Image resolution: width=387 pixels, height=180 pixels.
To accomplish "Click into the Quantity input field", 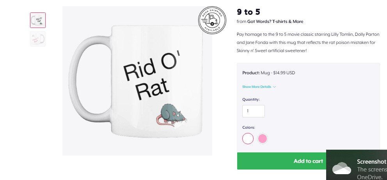I will pos(254,111).
